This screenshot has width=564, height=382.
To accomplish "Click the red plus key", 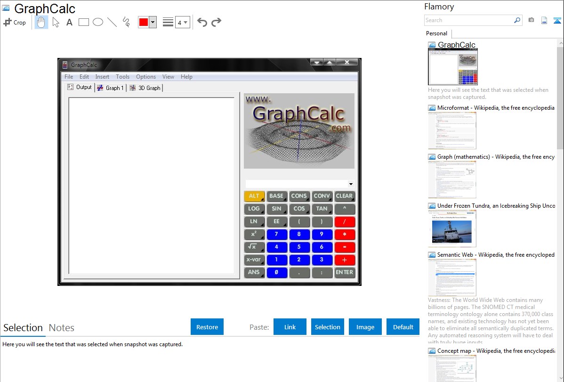I will (345, 260).
